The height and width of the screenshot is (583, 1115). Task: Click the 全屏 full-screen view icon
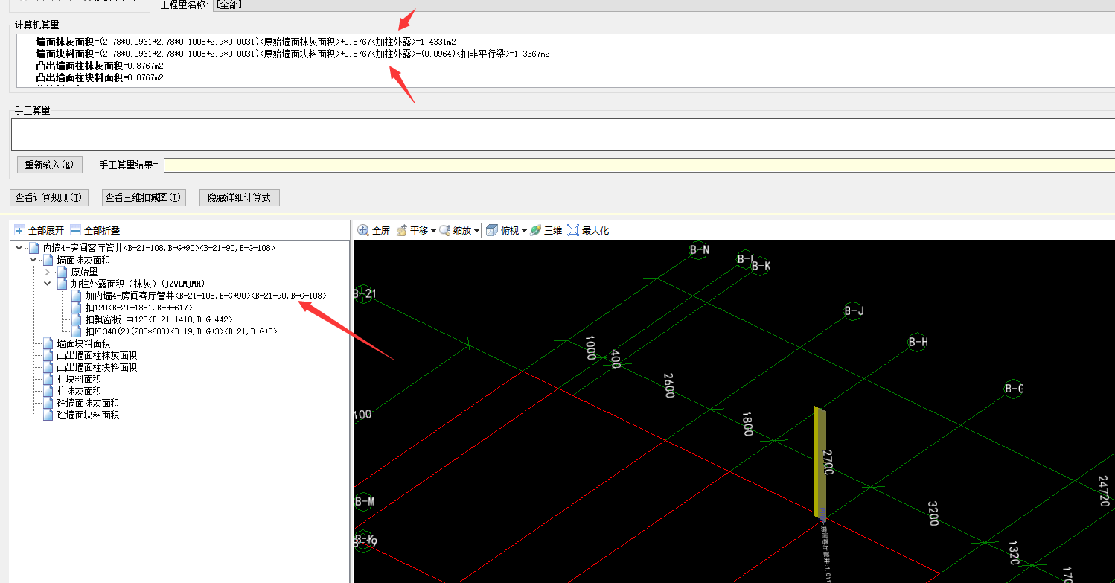(364, 231)
